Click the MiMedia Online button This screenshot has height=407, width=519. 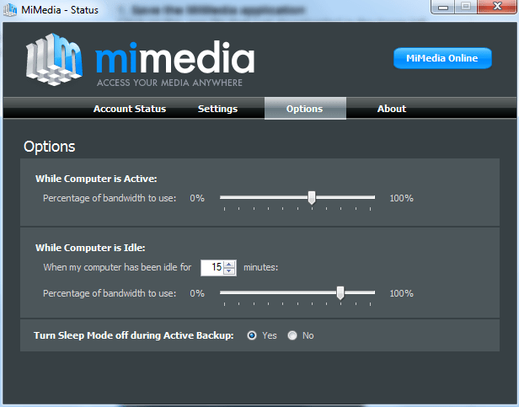coord(442,58)
